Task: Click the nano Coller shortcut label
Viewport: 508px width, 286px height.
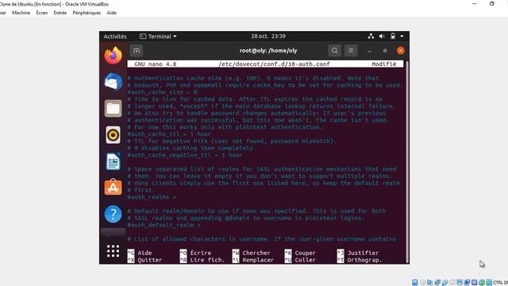Action: (305, 260)
